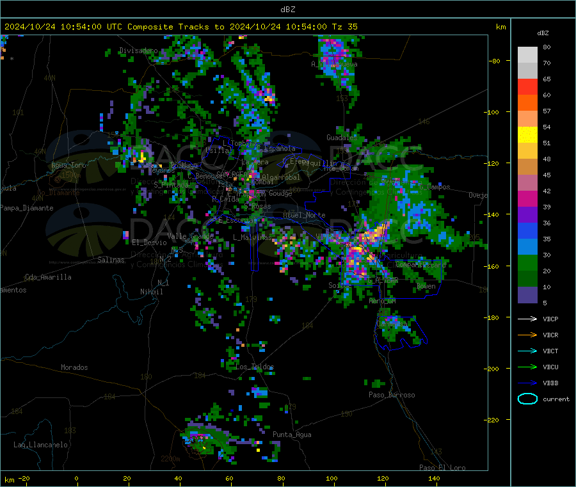
Task: Click the 'Paso_El_Loro' map label
Action: 442,468
